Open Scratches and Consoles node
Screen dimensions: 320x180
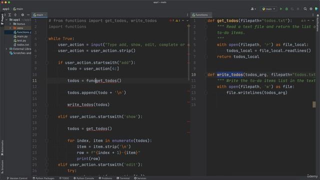pos(20,53)
